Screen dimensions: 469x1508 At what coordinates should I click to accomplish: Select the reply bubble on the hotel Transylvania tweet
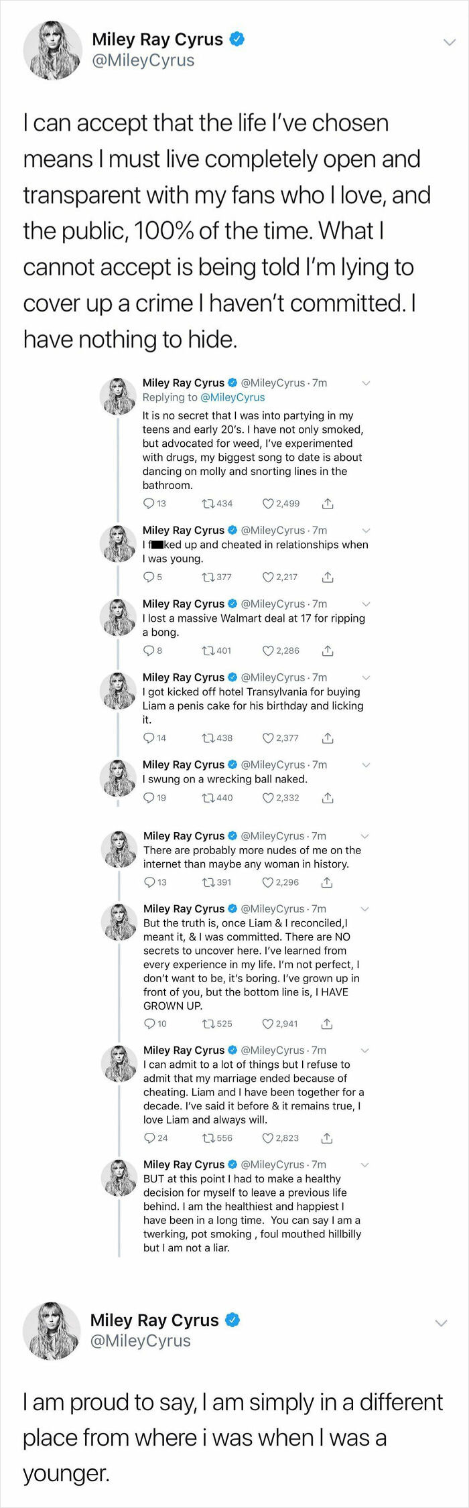(147, 738)
